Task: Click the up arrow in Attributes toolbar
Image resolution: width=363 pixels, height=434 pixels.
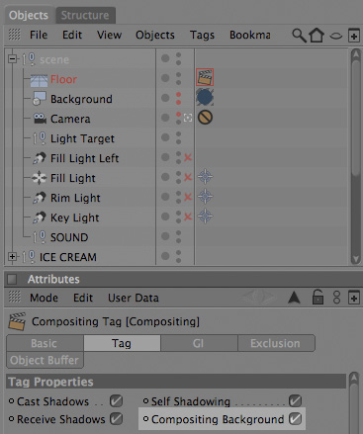Action: 294,298
